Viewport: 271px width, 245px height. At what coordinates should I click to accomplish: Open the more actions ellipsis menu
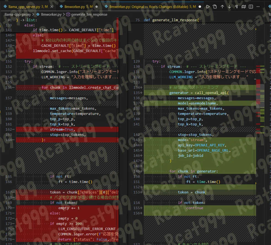coord(258,7)
